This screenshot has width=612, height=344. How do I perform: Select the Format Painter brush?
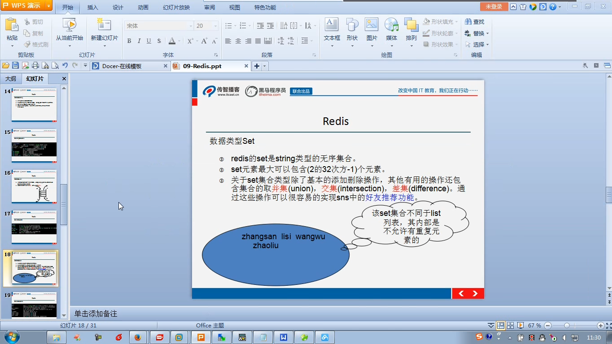coord(36,44)
